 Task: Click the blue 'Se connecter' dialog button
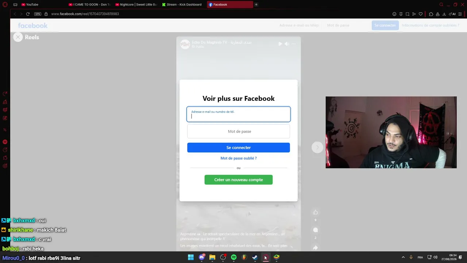click(239, 148)
